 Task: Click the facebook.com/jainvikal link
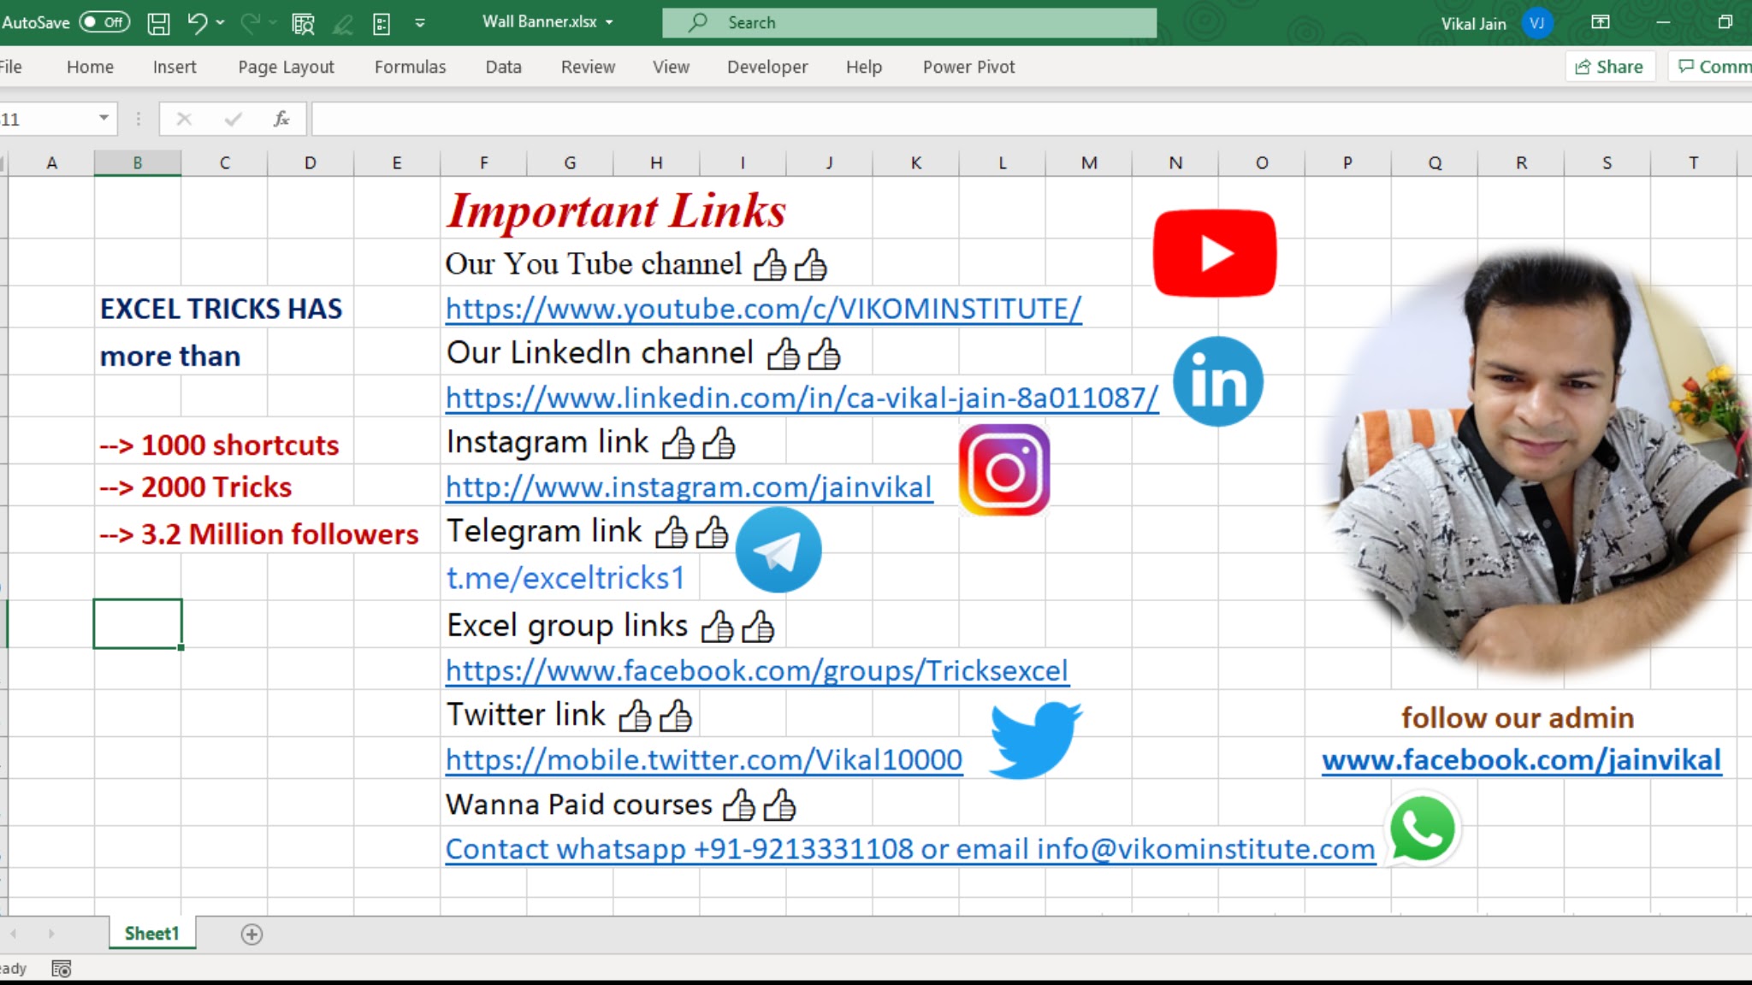[1521, 760]
